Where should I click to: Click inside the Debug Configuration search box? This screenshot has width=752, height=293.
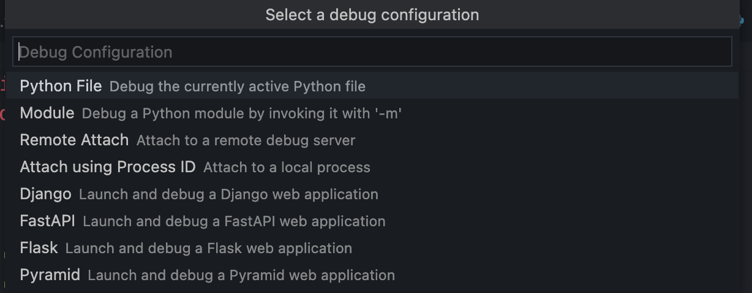pyautogui.click(x=372, y=52)
